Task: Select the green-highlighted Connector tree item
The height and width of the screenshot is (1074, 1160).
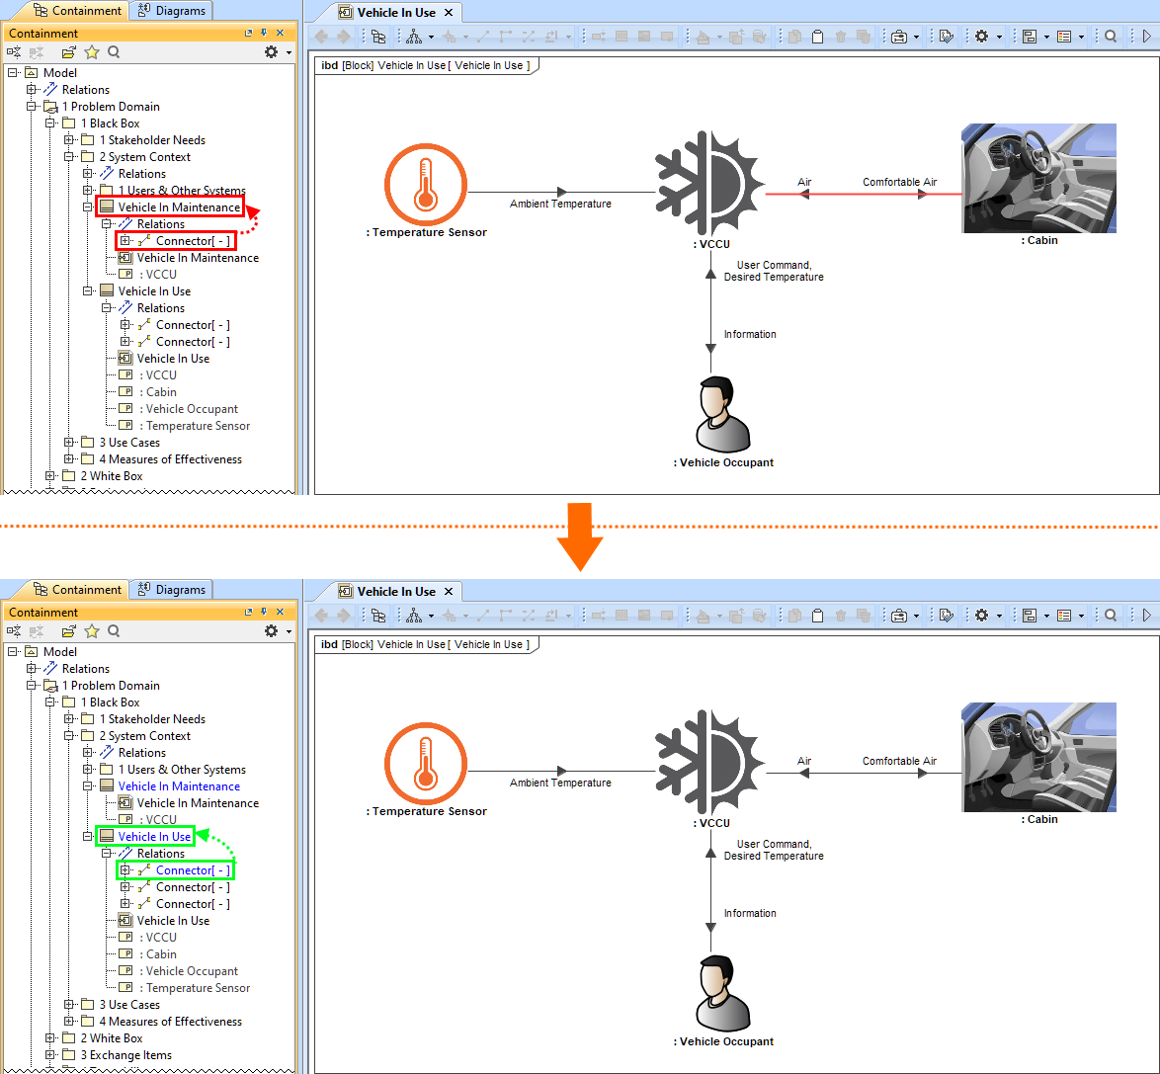Action: coord(193,870)
